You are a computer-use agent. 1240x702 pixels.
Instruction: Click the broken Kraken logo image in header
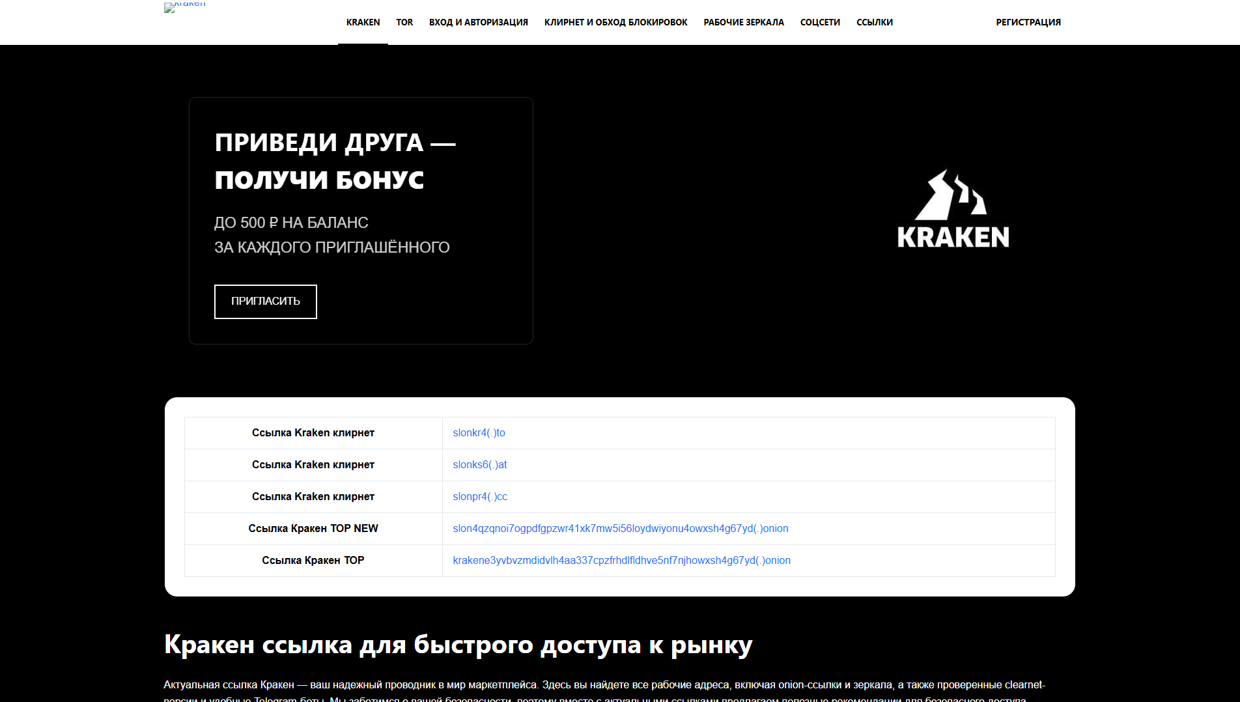(x=185, y=7)
